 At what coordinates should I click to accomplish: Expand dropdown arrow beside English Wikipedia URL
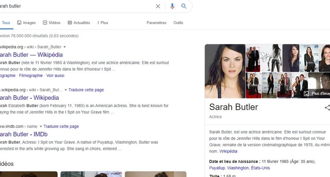coord(66,90)
